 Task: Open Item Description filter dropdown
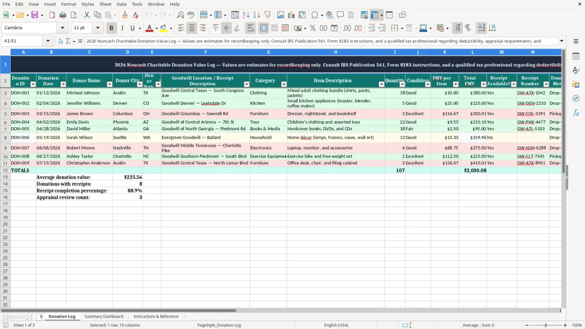(381, 84)
